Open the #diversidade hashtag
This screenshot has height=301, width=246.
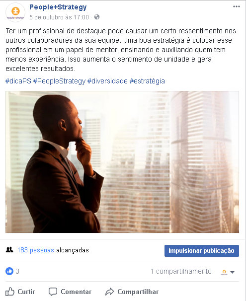[107, 81]
